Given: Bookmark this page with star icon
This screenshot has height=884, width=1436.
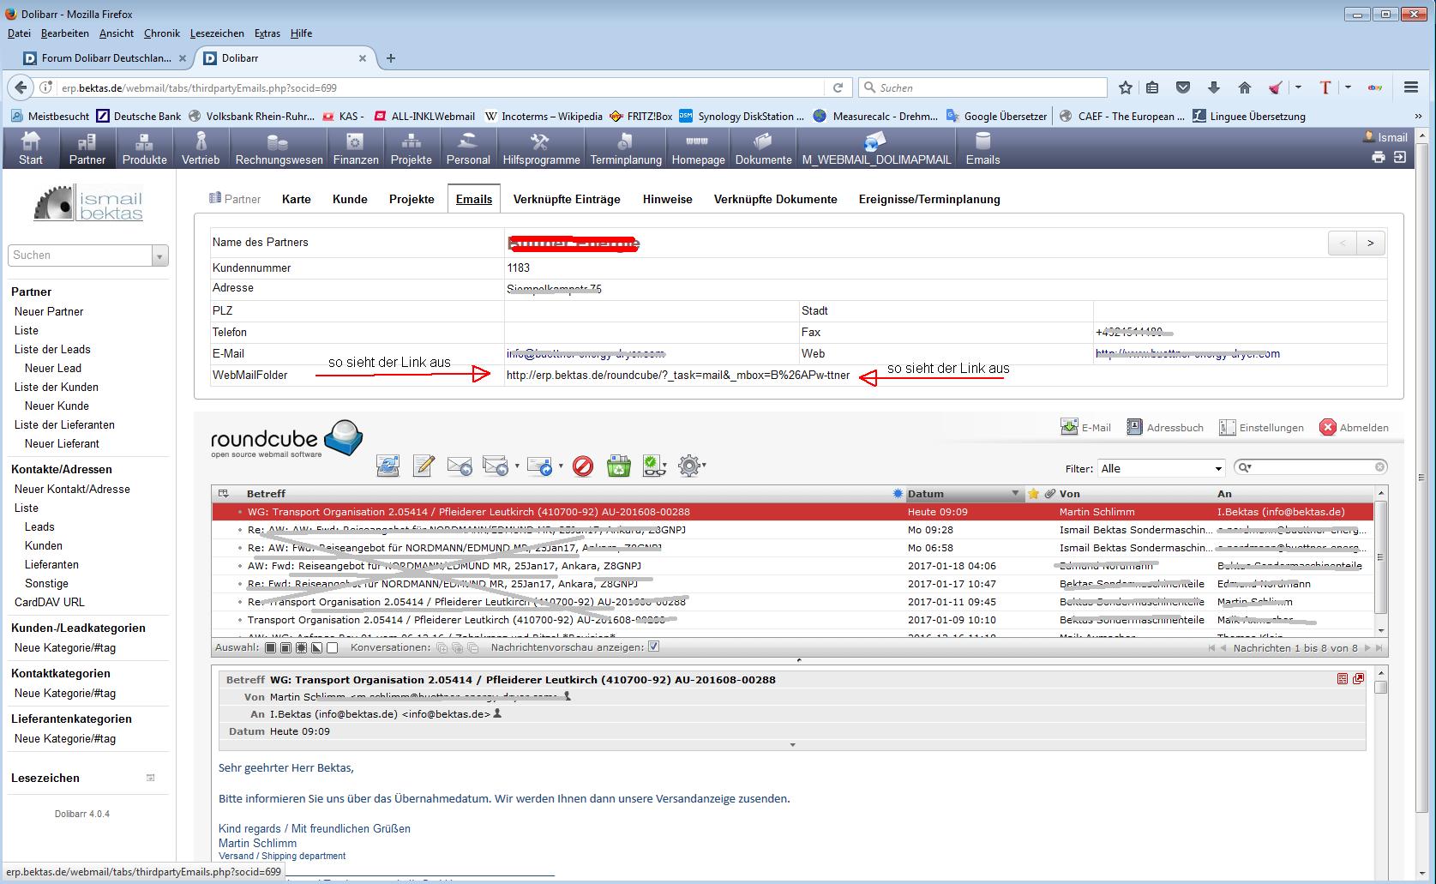Looking at the screenshot, I should (x=1126, y=87).
